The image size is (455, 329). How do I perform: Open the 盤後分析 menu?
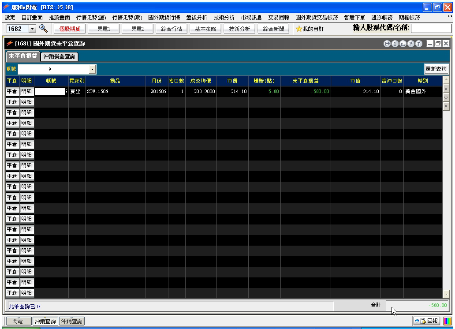click(x=197, y=18)
